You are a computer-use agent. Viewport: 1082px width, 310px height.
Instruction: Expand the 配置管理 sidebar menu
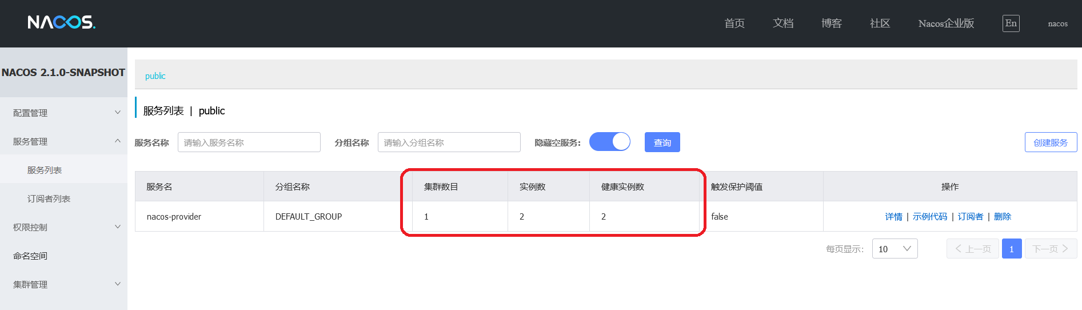pyautogui.click(x=63, y=113)
